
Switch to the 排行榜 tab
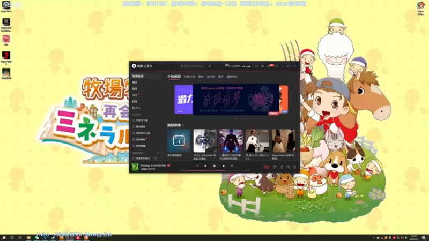click(x=211, y=77)
